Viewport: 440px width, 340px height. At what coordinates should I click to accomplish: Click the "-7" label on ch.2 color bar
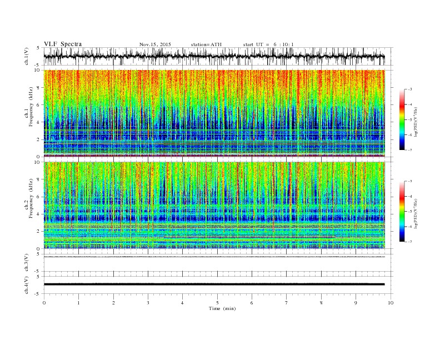(409, 242)
